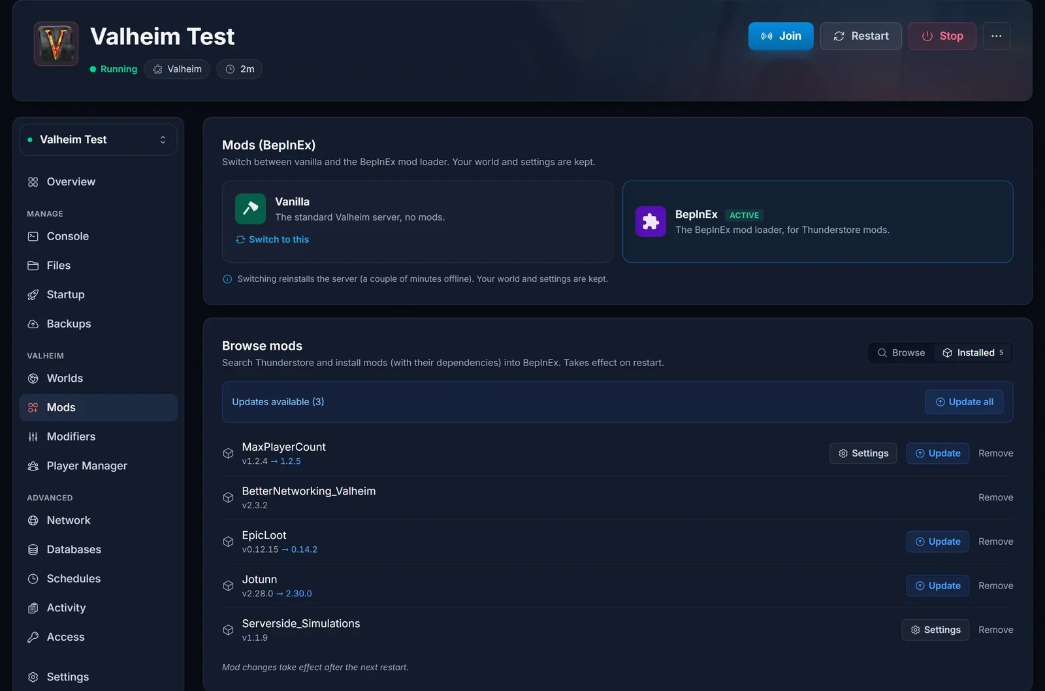Navigate to Worlds
The image size is (1045, 691).
98,378
